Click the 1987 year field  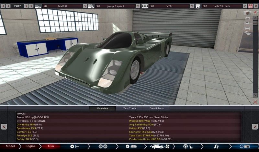(17, 6)
